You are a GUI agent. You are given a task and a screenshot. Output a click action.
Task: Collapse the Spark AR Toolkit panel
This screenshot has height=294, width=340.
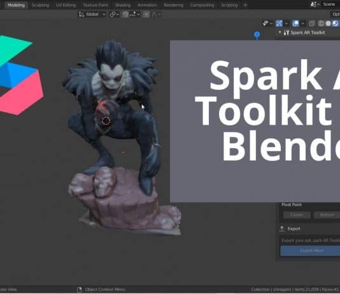pyautogui.click(x=280, y=32)
